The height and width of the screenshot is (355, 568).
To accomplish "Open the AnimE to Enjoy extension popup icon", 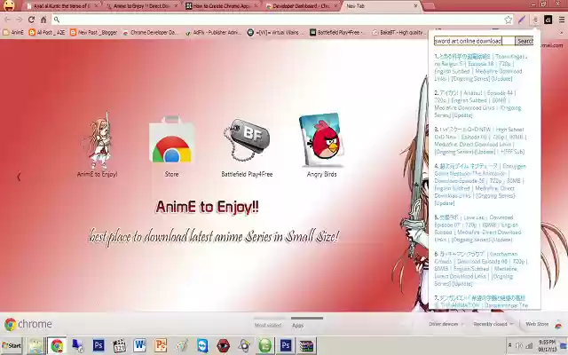I will click(x=535, y=20).
